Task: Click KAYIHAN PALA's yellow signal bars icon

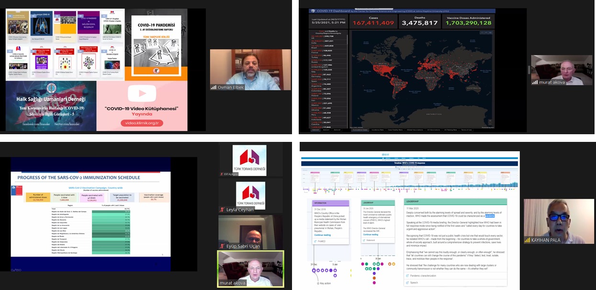Action: coord(528,240)
